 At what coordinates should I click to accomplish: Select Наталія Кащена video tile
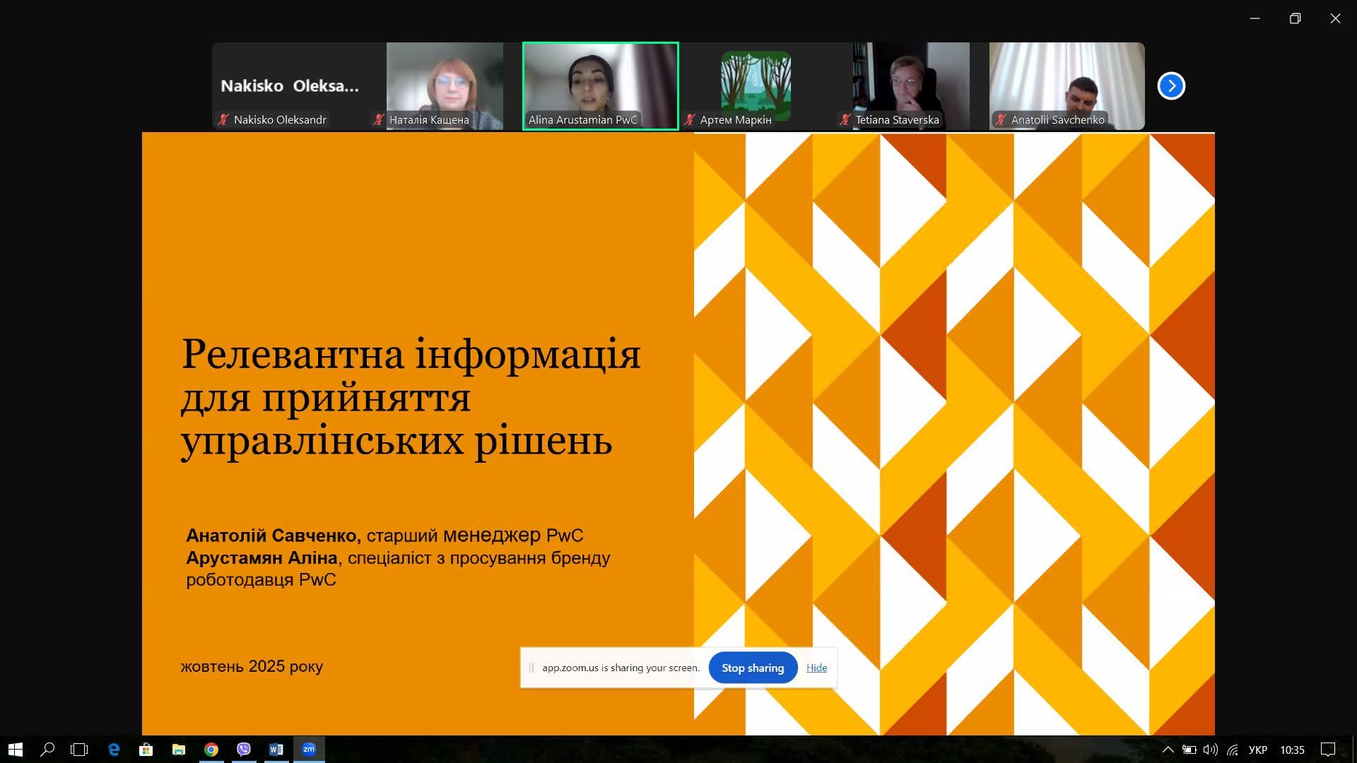(x=445, y=86)
